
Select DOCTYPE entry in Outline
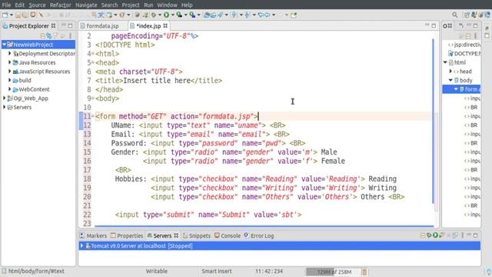(464, 53)
